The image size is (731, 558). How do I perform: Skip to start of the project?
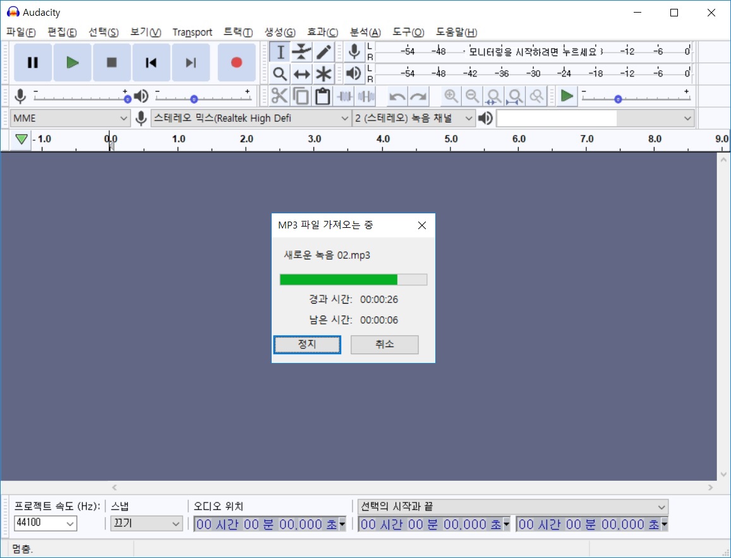151,62
